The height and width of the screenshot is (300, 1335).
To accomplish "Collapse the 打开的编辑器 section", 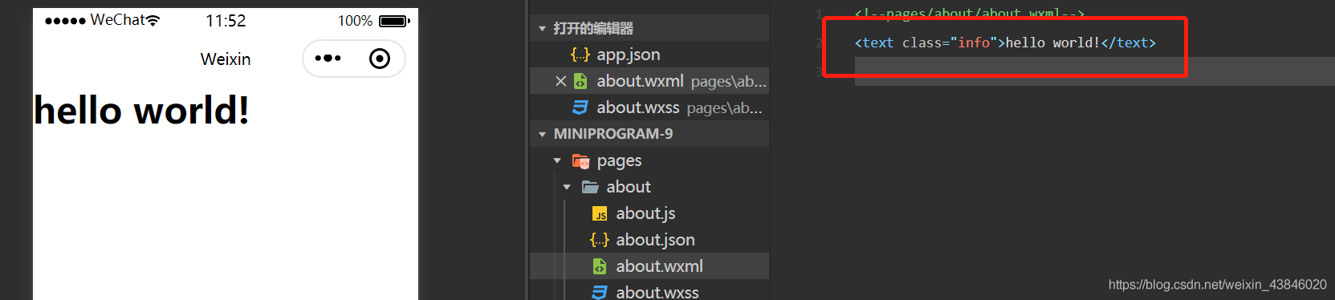I will click(543, 29).
